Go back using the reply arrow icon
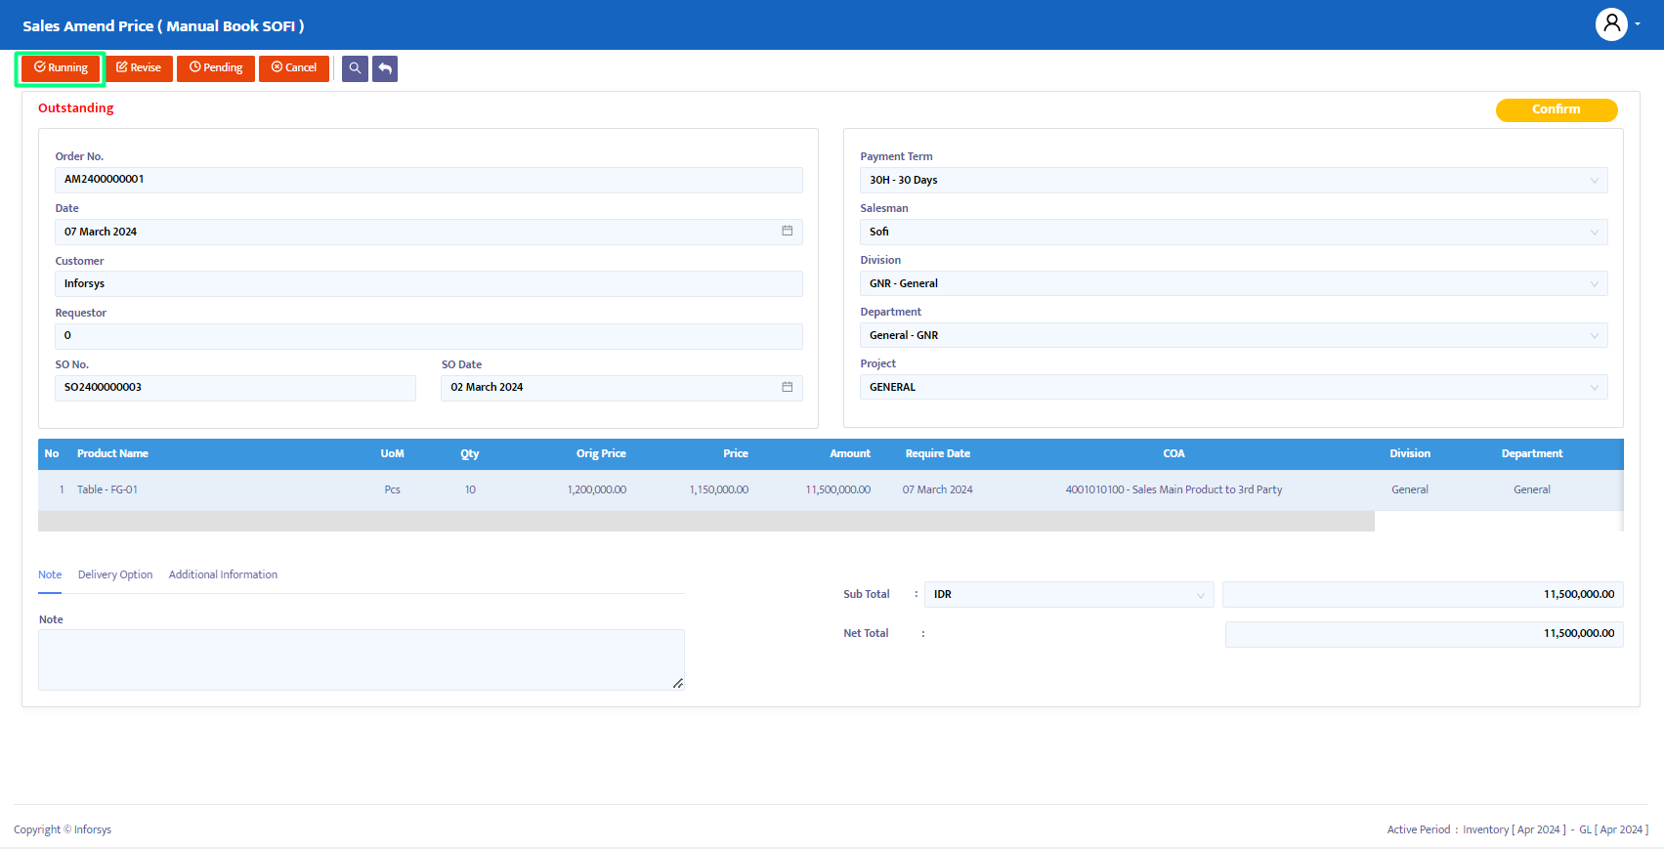This screenshot has height=849, width=1664. coord(385,68)
